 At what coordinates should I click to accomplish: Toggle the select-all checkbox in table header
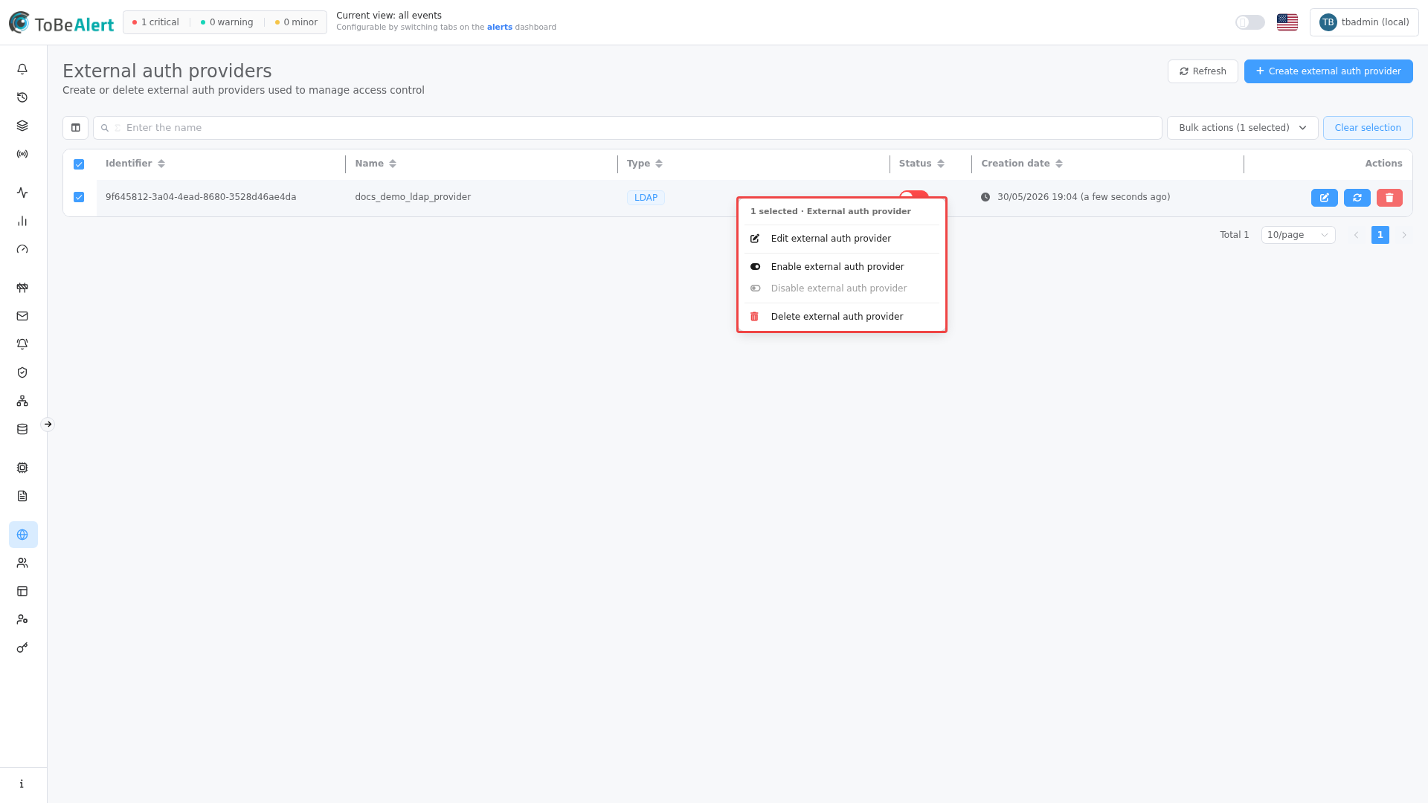(79, 164)
